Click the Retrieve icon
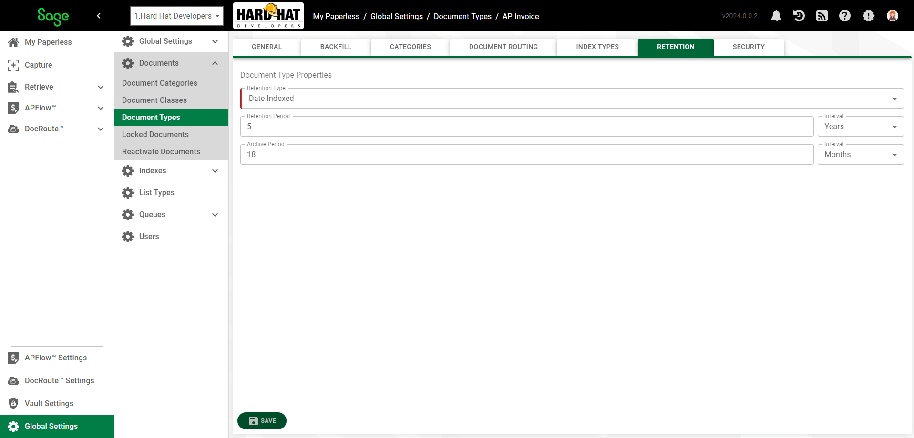The image size is (914, 438). click(x=13, y=87)
